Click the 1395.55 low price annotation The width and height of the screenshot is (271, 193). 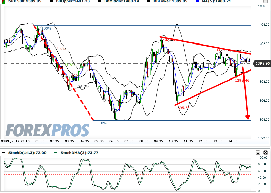click(183, 108)
